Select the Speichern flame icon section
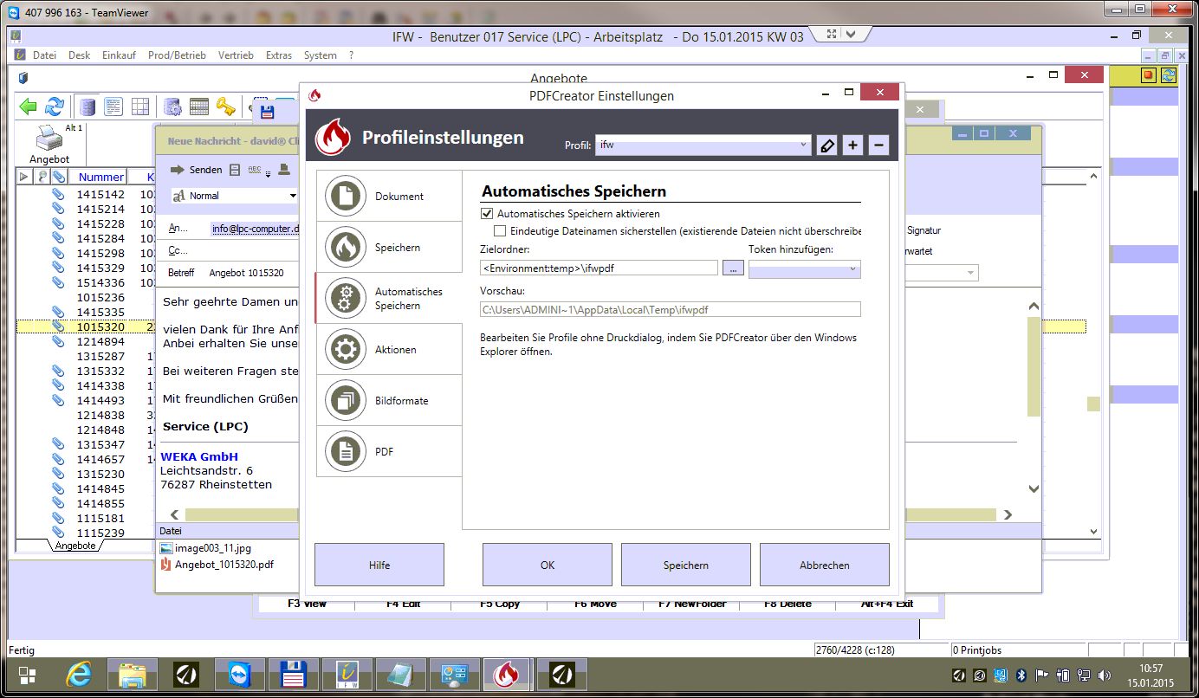 click(389, 248)
